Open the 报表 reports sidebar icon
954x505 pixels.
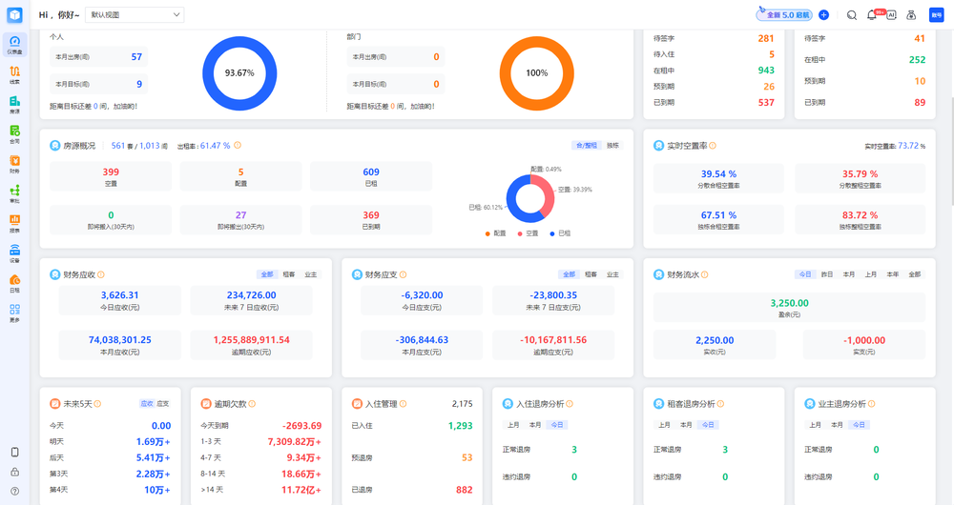14,223
